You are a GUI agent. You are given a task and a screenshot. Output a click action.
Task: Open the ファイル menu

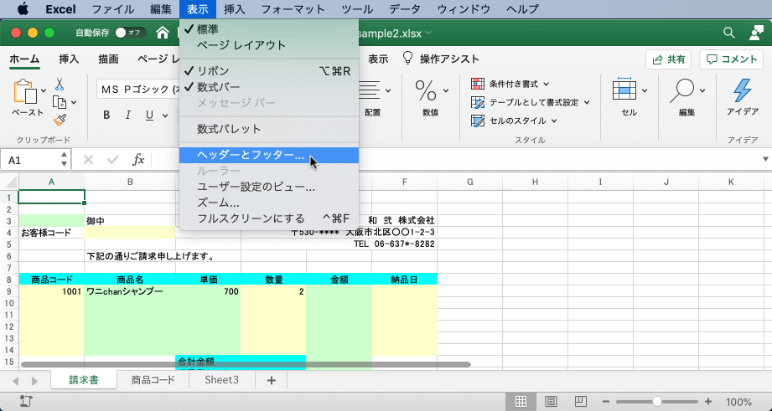tap(113, 9)
